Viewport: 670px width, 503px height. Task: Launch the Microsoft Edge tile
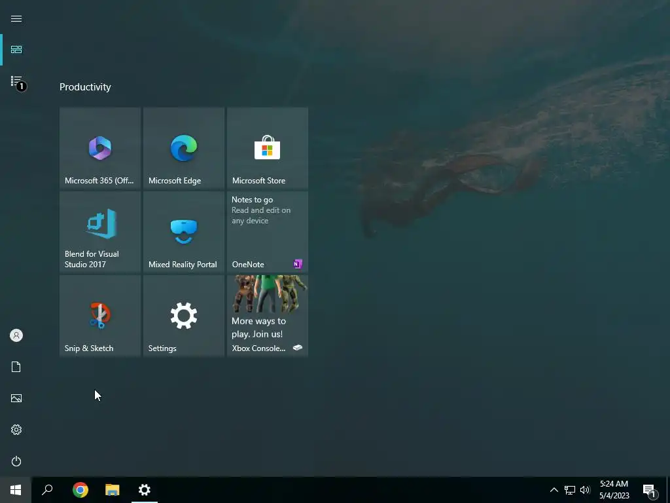click(184, 148)
